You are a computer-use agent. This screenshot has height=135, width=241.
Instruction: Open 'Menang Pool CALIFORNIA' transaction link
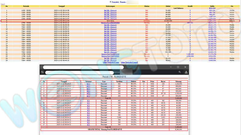point(110,56)
